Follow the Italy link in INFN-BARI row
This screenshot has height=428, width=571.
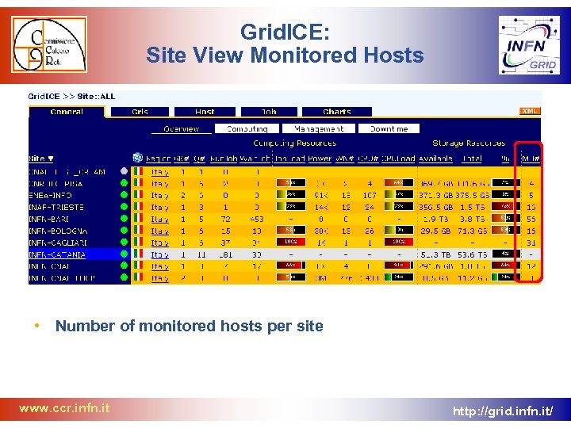159,219
